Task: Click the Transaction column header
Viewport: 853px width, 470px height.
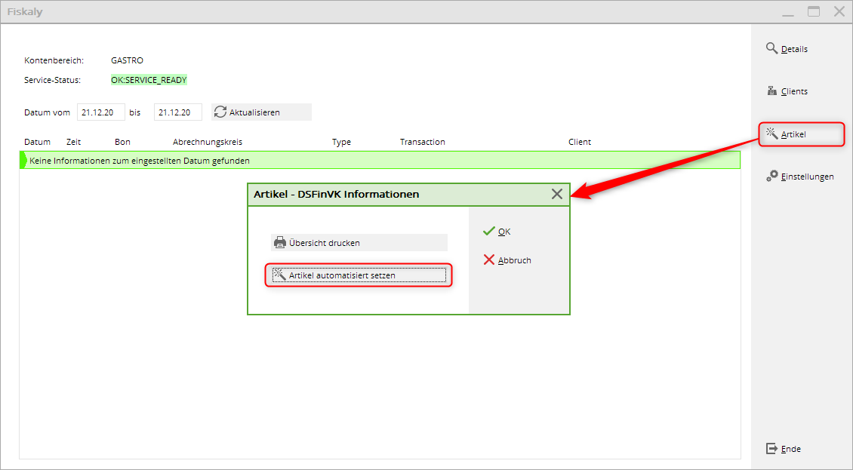Action: pyautogui.click(x=422, y=141)
